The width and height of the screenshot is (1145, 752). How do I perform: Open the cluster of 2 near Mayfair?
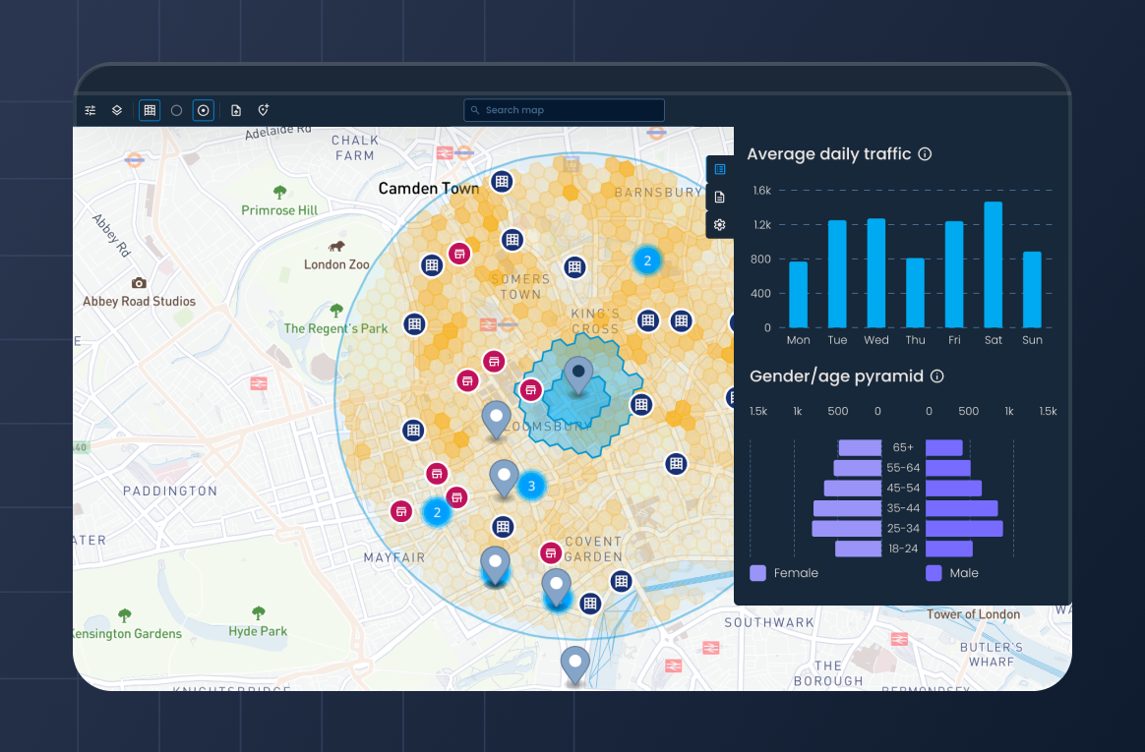point(437,512)
